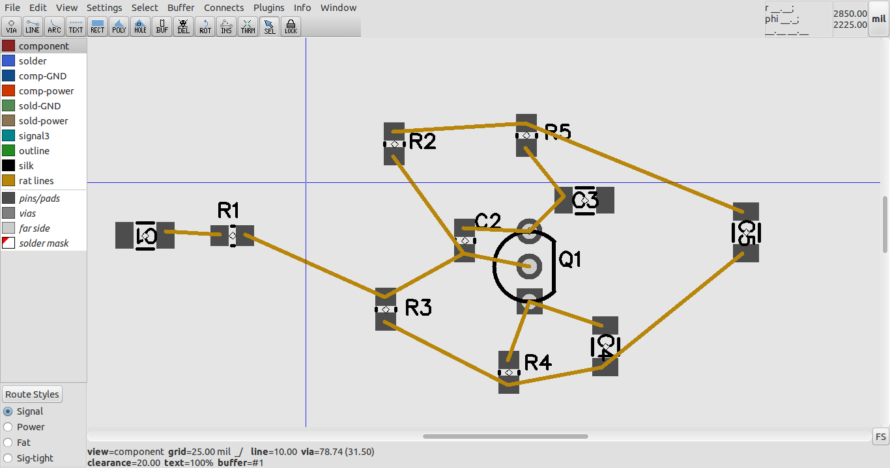Select the ARC tool
Screen dimensions: 890x468
(x=54, y=26)
